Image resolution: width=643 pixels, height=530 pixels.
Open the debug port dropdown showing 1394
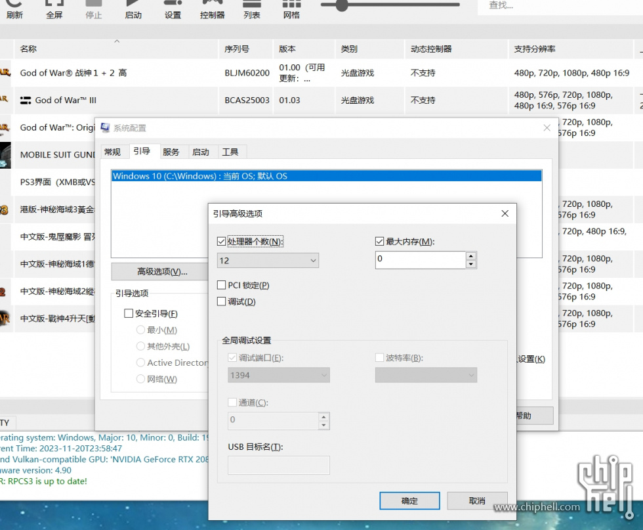279,375
